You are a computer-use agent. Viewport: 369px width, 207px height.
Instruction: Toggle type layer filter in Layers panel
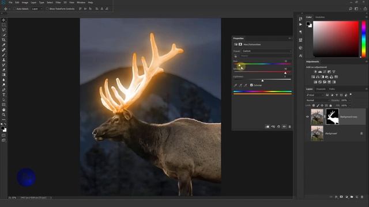(x=337, y=95)
